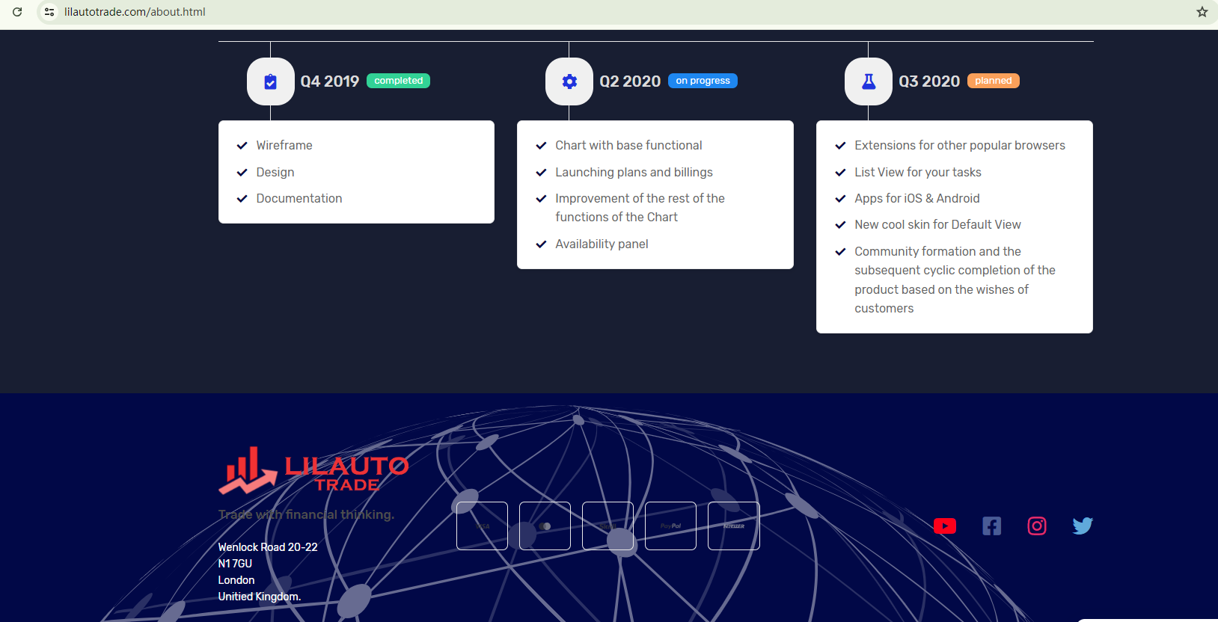Bookmark this page with the star icon
The width and height of the screenshot is (1218, 622).
[1202, 12]
